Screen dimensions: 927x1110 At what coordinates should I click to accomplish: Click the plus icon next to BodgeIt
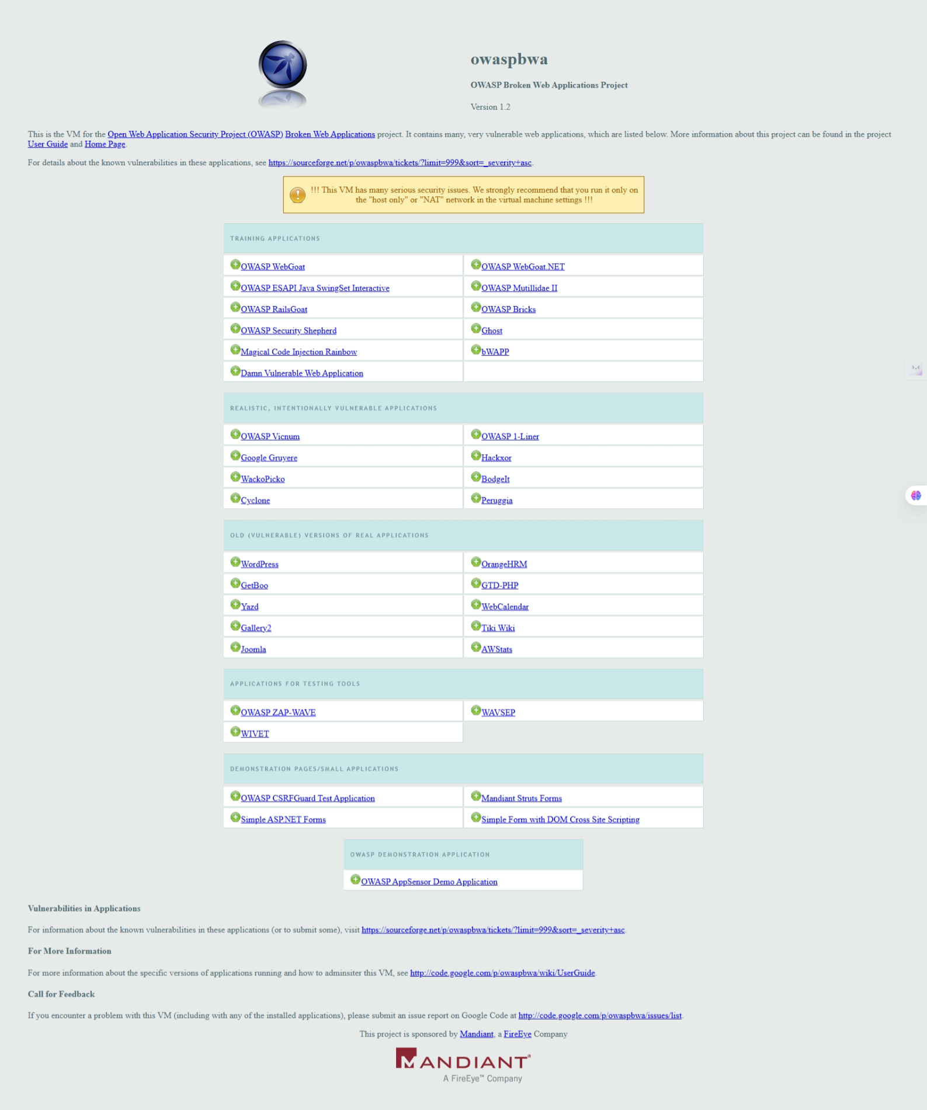tap(476, 477)
